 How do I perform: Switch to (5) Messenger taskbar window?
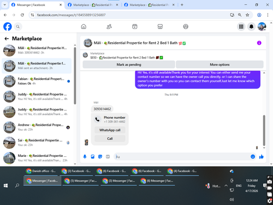pyautogui.click(x=81, y=181)
